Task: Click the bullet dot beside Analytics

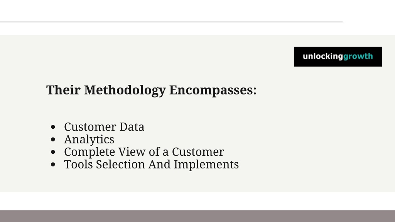Action: 53,140
